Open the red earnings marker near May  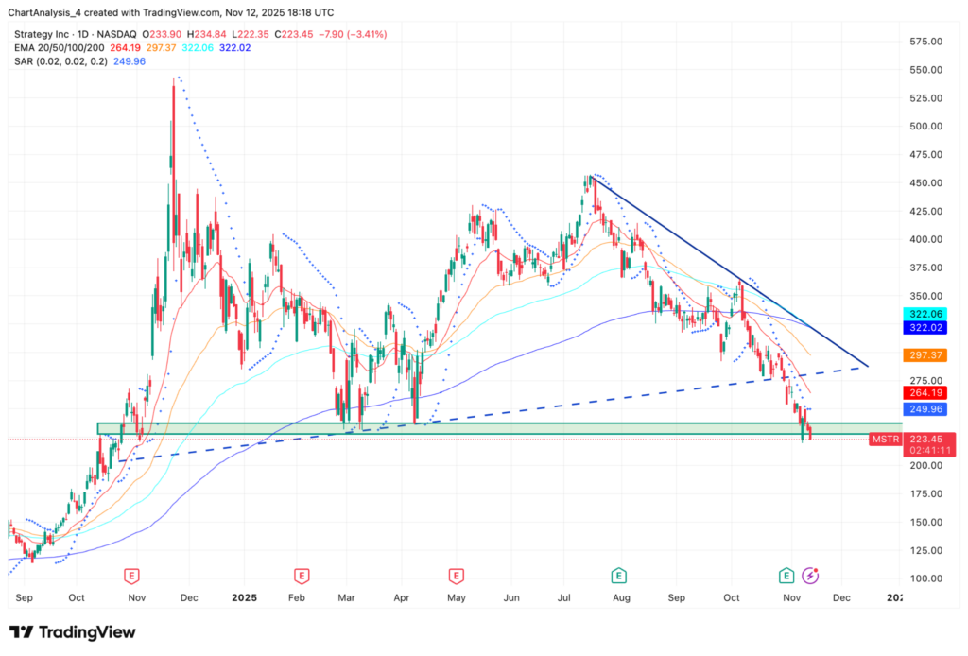pyautogui.click(x=457, y=575)
